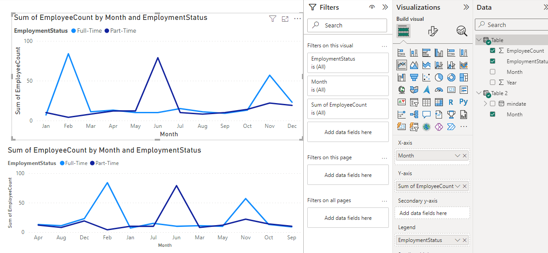This screenshot has width=548, height=253.
Task: Choose the pie chart visual
Action: (x=439, y=77)
